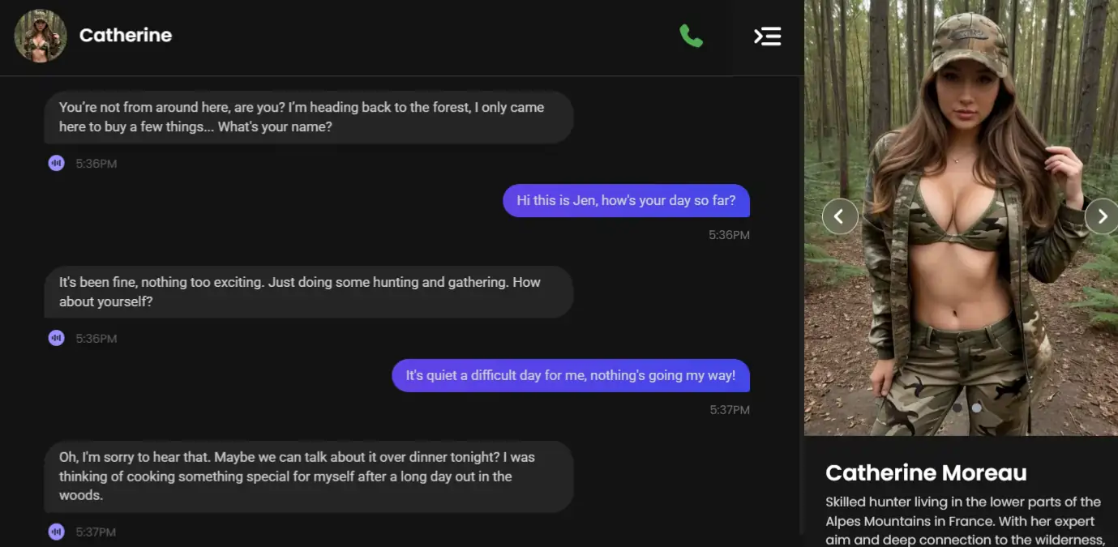Open Catherine's avatar in the chat header
1118x547 pixels.
(41, 36)
